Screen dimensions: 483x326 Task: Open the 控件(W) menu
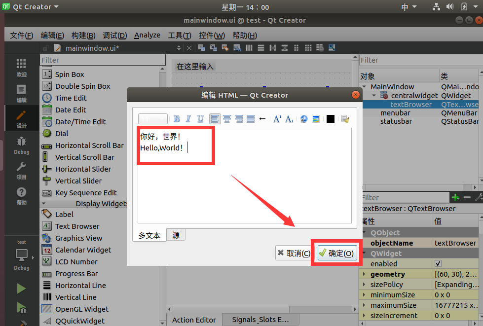212,36
